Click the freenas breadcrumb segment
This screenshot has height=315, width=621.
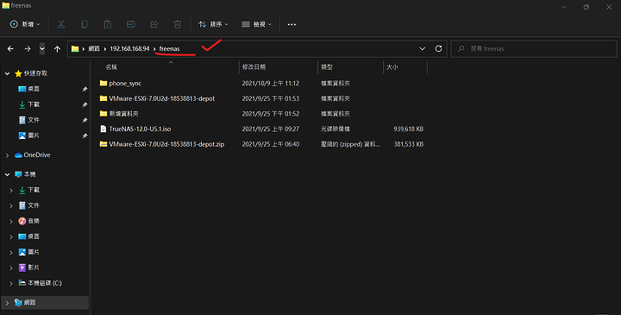pos(170,48)
